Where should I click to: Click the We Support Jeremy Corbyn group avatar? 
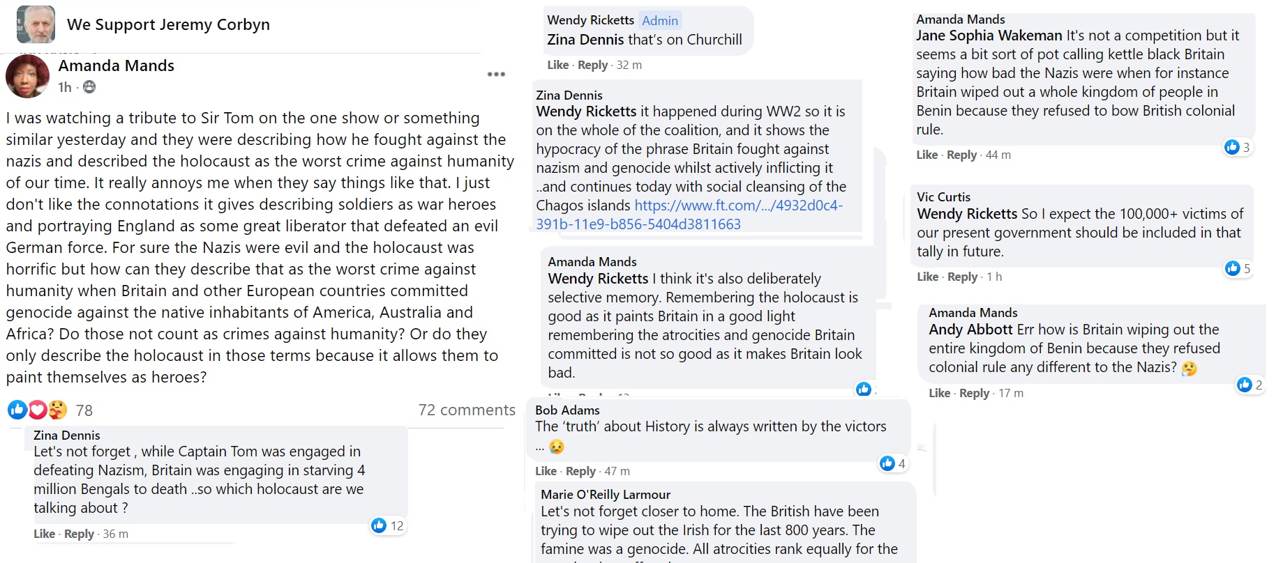point(36,24)
